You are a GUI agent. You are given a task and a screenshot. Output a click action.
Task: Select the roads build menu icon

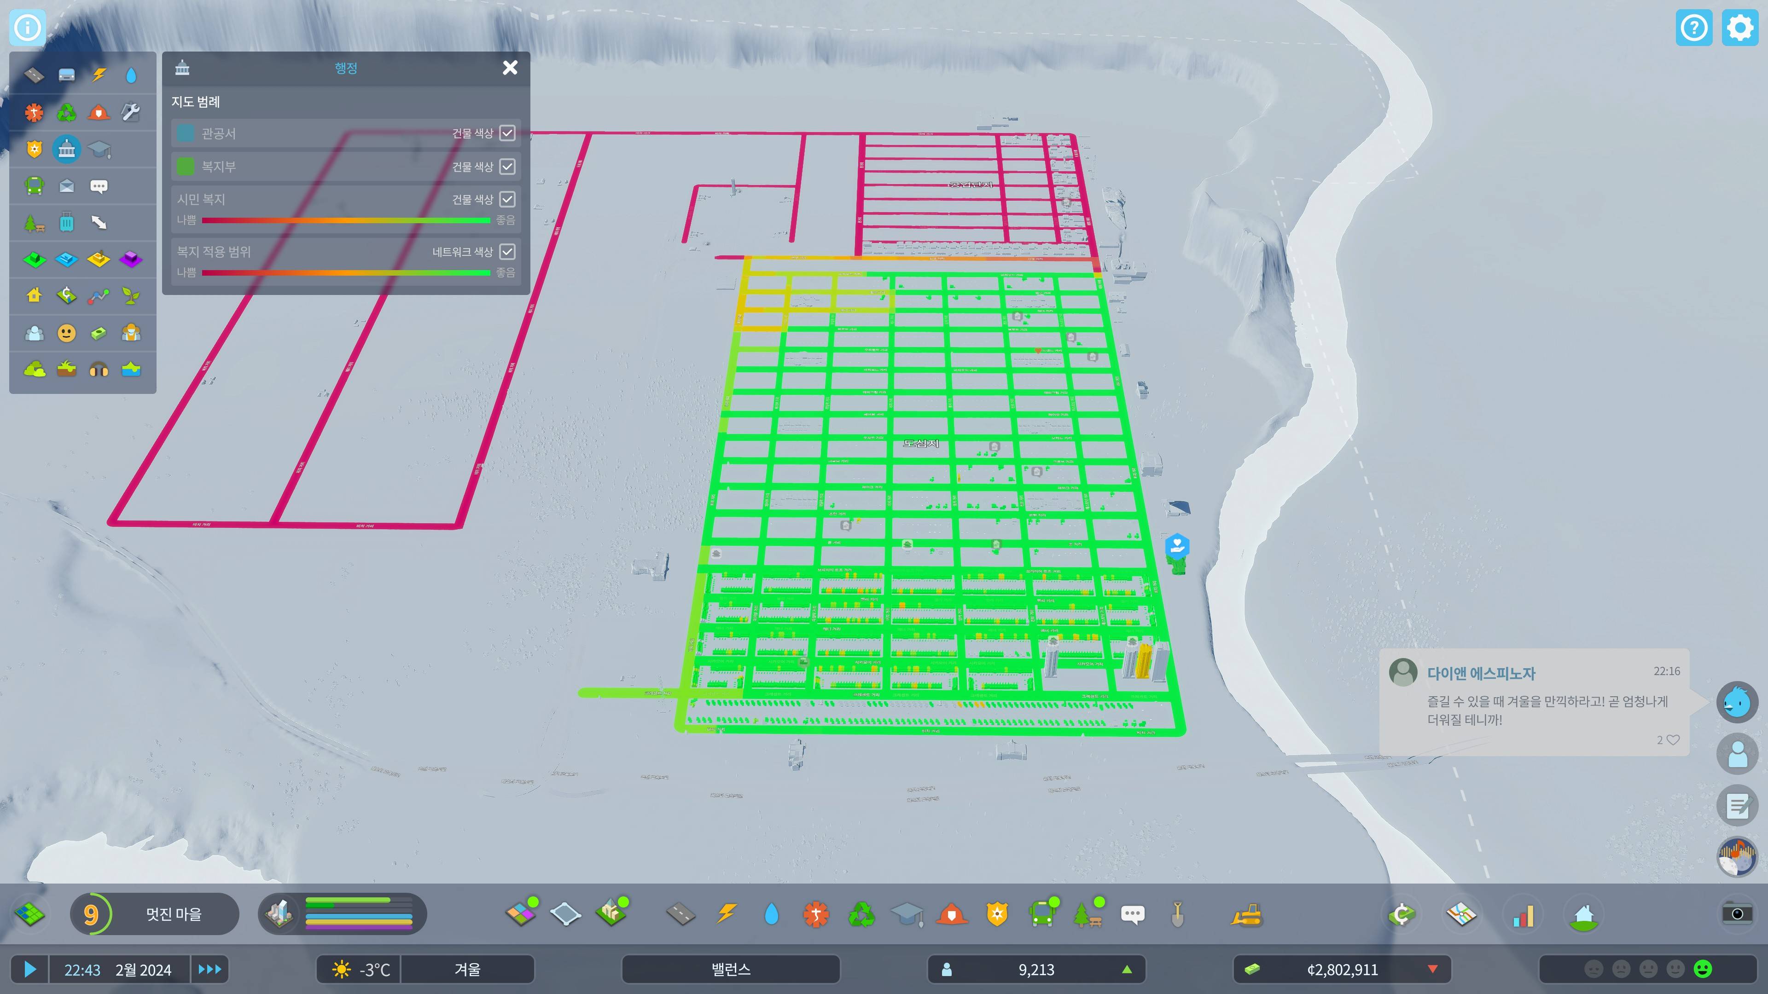681,914
